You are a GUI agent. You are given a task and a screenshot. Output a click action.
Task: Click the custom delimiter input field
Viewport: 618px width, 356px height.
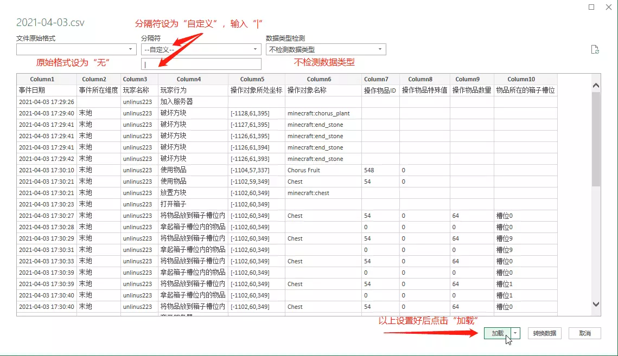pos(201,64)
